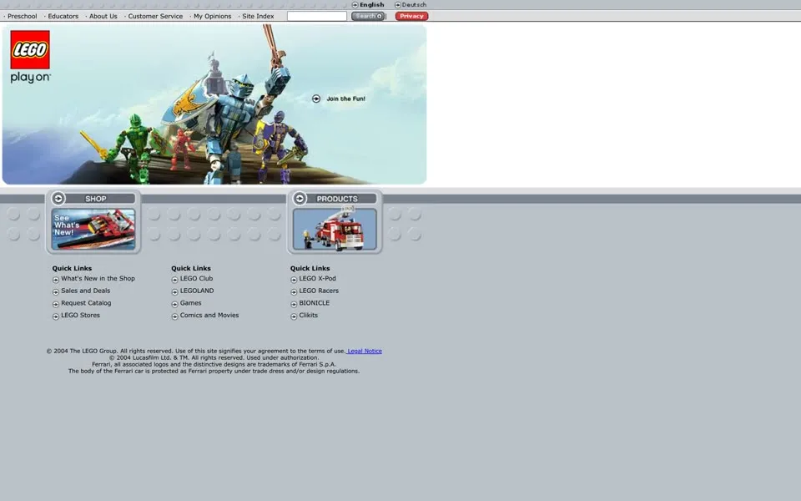Click the LEGO logo
This screenshot has height=501, width=801.
click(x=30, y=49)
